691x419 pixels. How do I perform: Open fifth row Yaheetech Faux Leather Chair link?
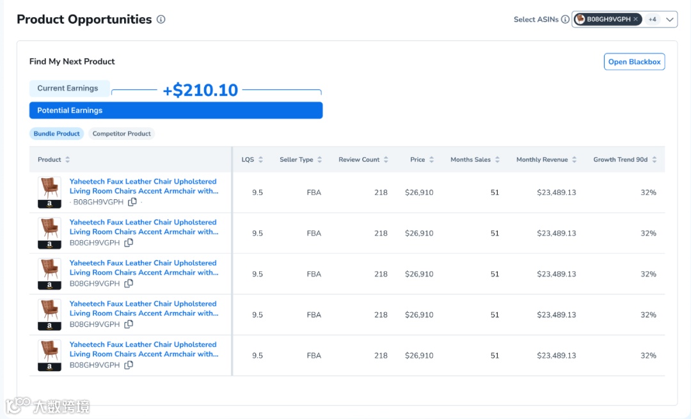(x=144, y=349)
